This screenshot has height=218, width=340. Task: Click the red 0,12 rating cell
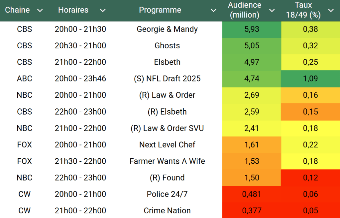coord(310,178)
